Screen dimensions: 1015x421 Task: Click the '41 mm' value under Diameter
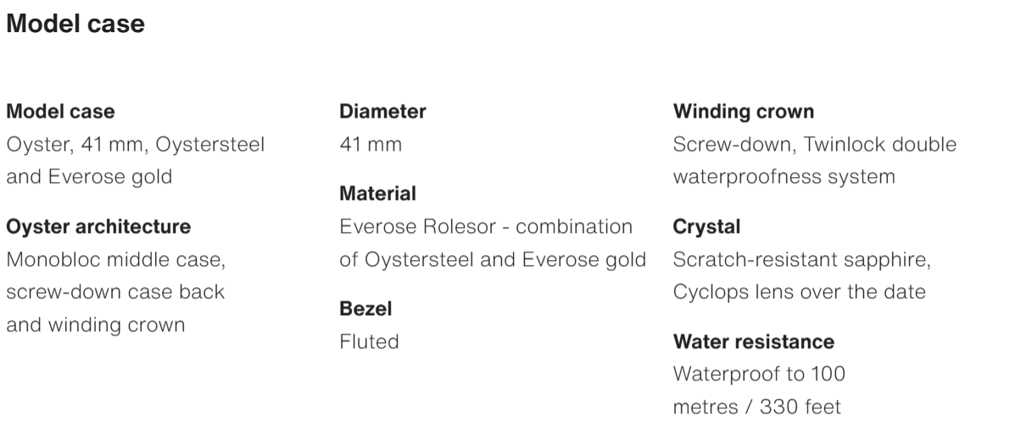point(371,145)
